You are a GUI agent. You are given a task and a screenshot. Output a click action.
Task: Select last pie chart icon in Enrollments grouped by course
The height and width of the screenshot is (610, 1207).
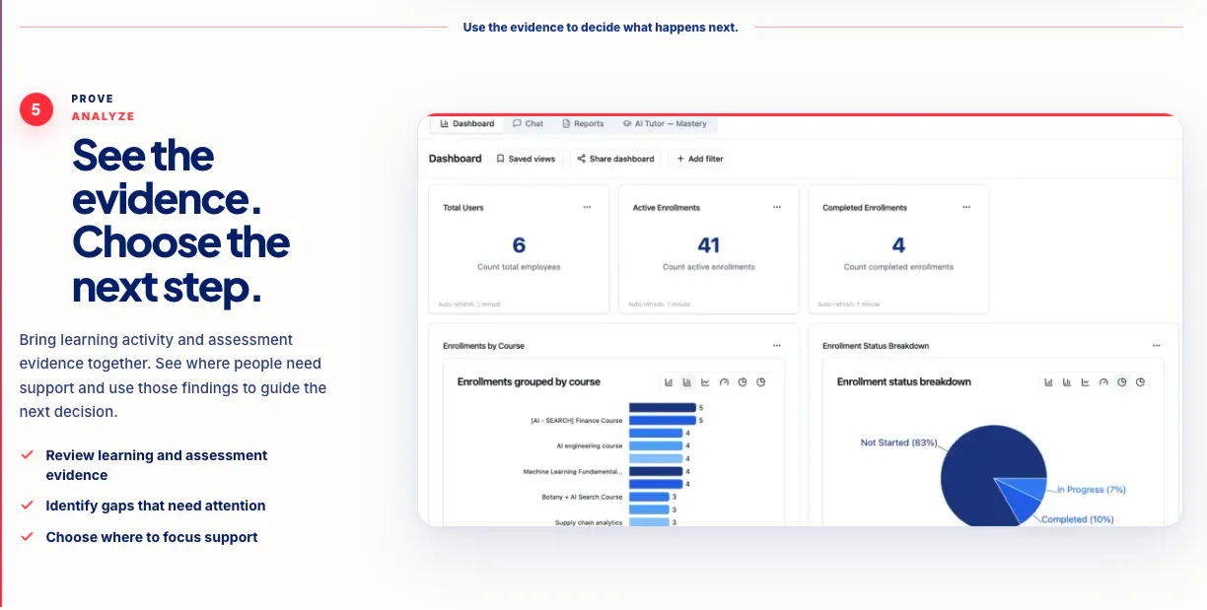(x=761, y=382)
